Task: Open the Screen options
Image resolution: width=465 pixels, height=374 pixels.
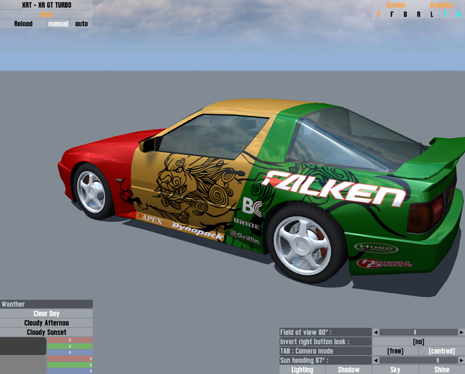Action: pyautogui.click(x=395, y=5)
